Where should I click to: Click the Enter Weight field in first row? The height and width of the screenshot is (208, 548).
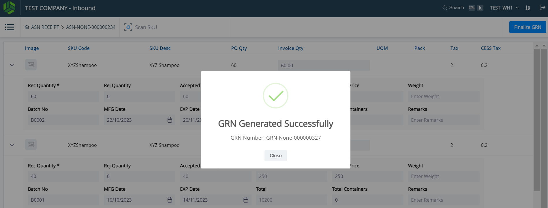443,96
